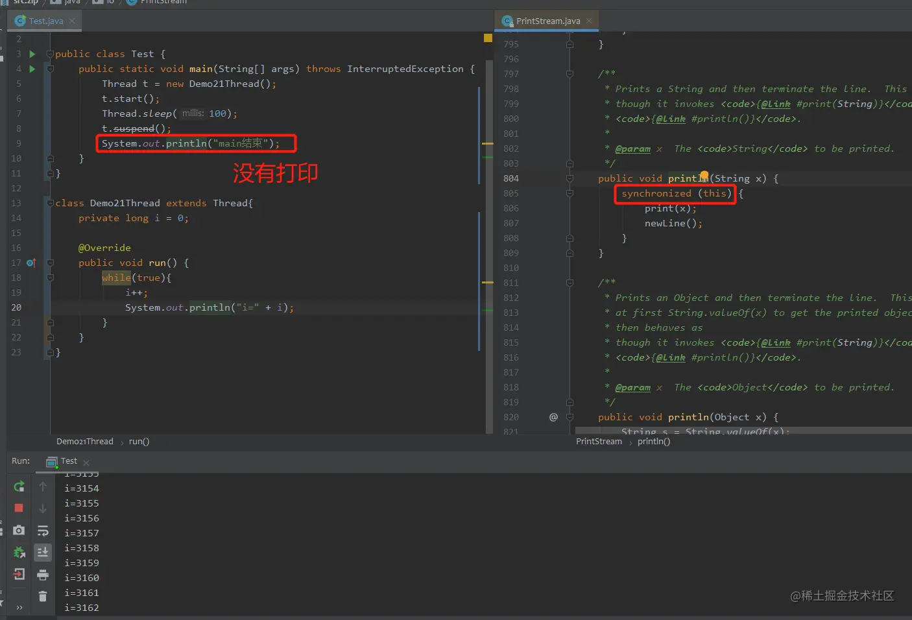Click the Rerun Test button in Run panel
Viewport: 912px width, 620px height.
click(x=19, y=486)
